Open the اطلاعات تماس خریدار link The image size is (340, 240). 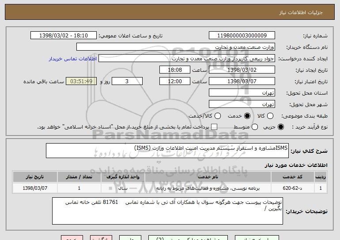pyautogui.click(x=73, y=59)
